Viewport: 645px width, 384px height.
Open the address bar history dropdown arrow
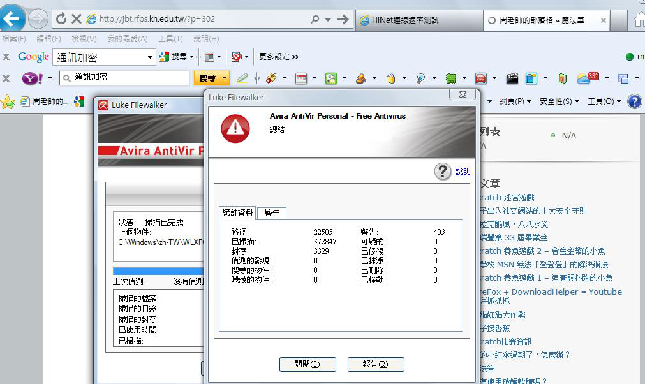tap(328, 19)
